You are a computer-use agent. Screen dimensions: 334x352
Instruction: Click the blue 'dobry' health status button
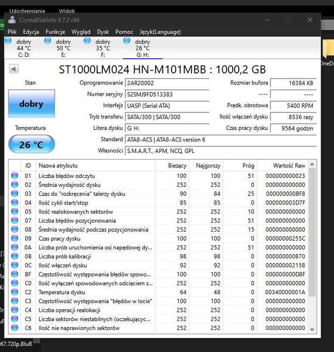pos(31,104)
